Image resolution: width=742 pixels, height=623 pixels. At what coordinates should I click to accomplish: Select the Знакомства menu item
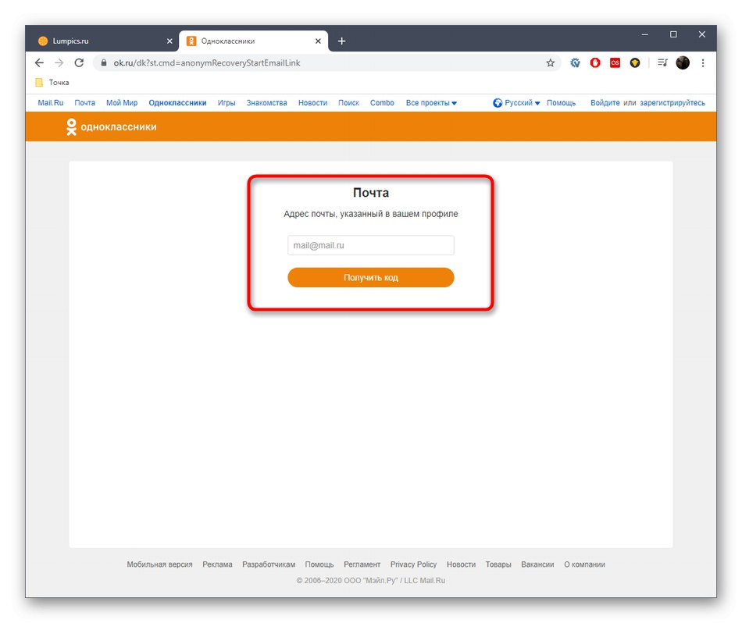point(266,102)
